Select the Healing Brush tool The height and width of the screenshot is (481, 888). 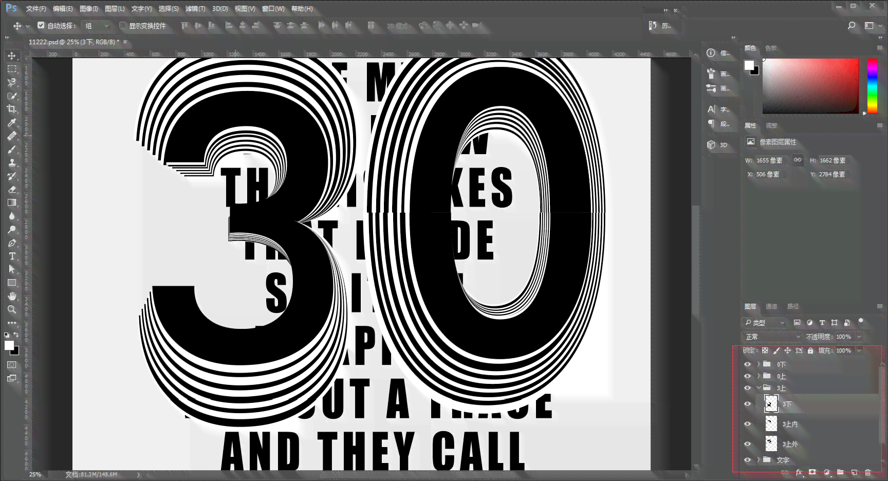pos(12,136)
